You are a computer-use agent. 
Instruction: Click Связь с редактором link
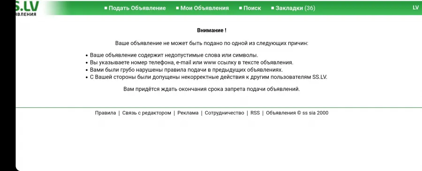pyautogui.click(x=147, y=113)
